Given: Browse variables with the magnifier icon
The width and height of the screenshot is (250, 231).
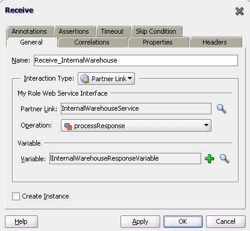Looking at the screenshot, I should coord(225,159).
